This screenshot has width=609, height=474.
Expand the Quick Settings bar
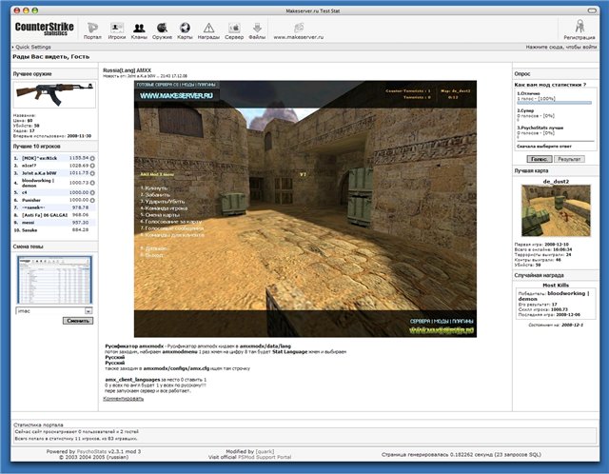point(31,47)
